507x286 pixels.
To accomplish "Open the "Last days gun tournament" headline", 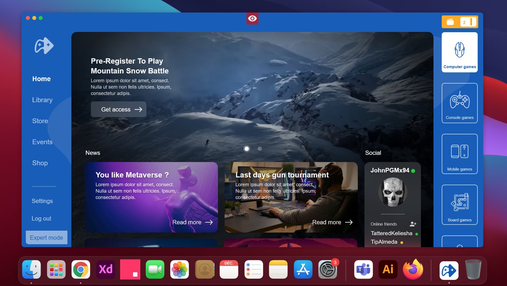I will pyautogui.click(x=282, y=175).
